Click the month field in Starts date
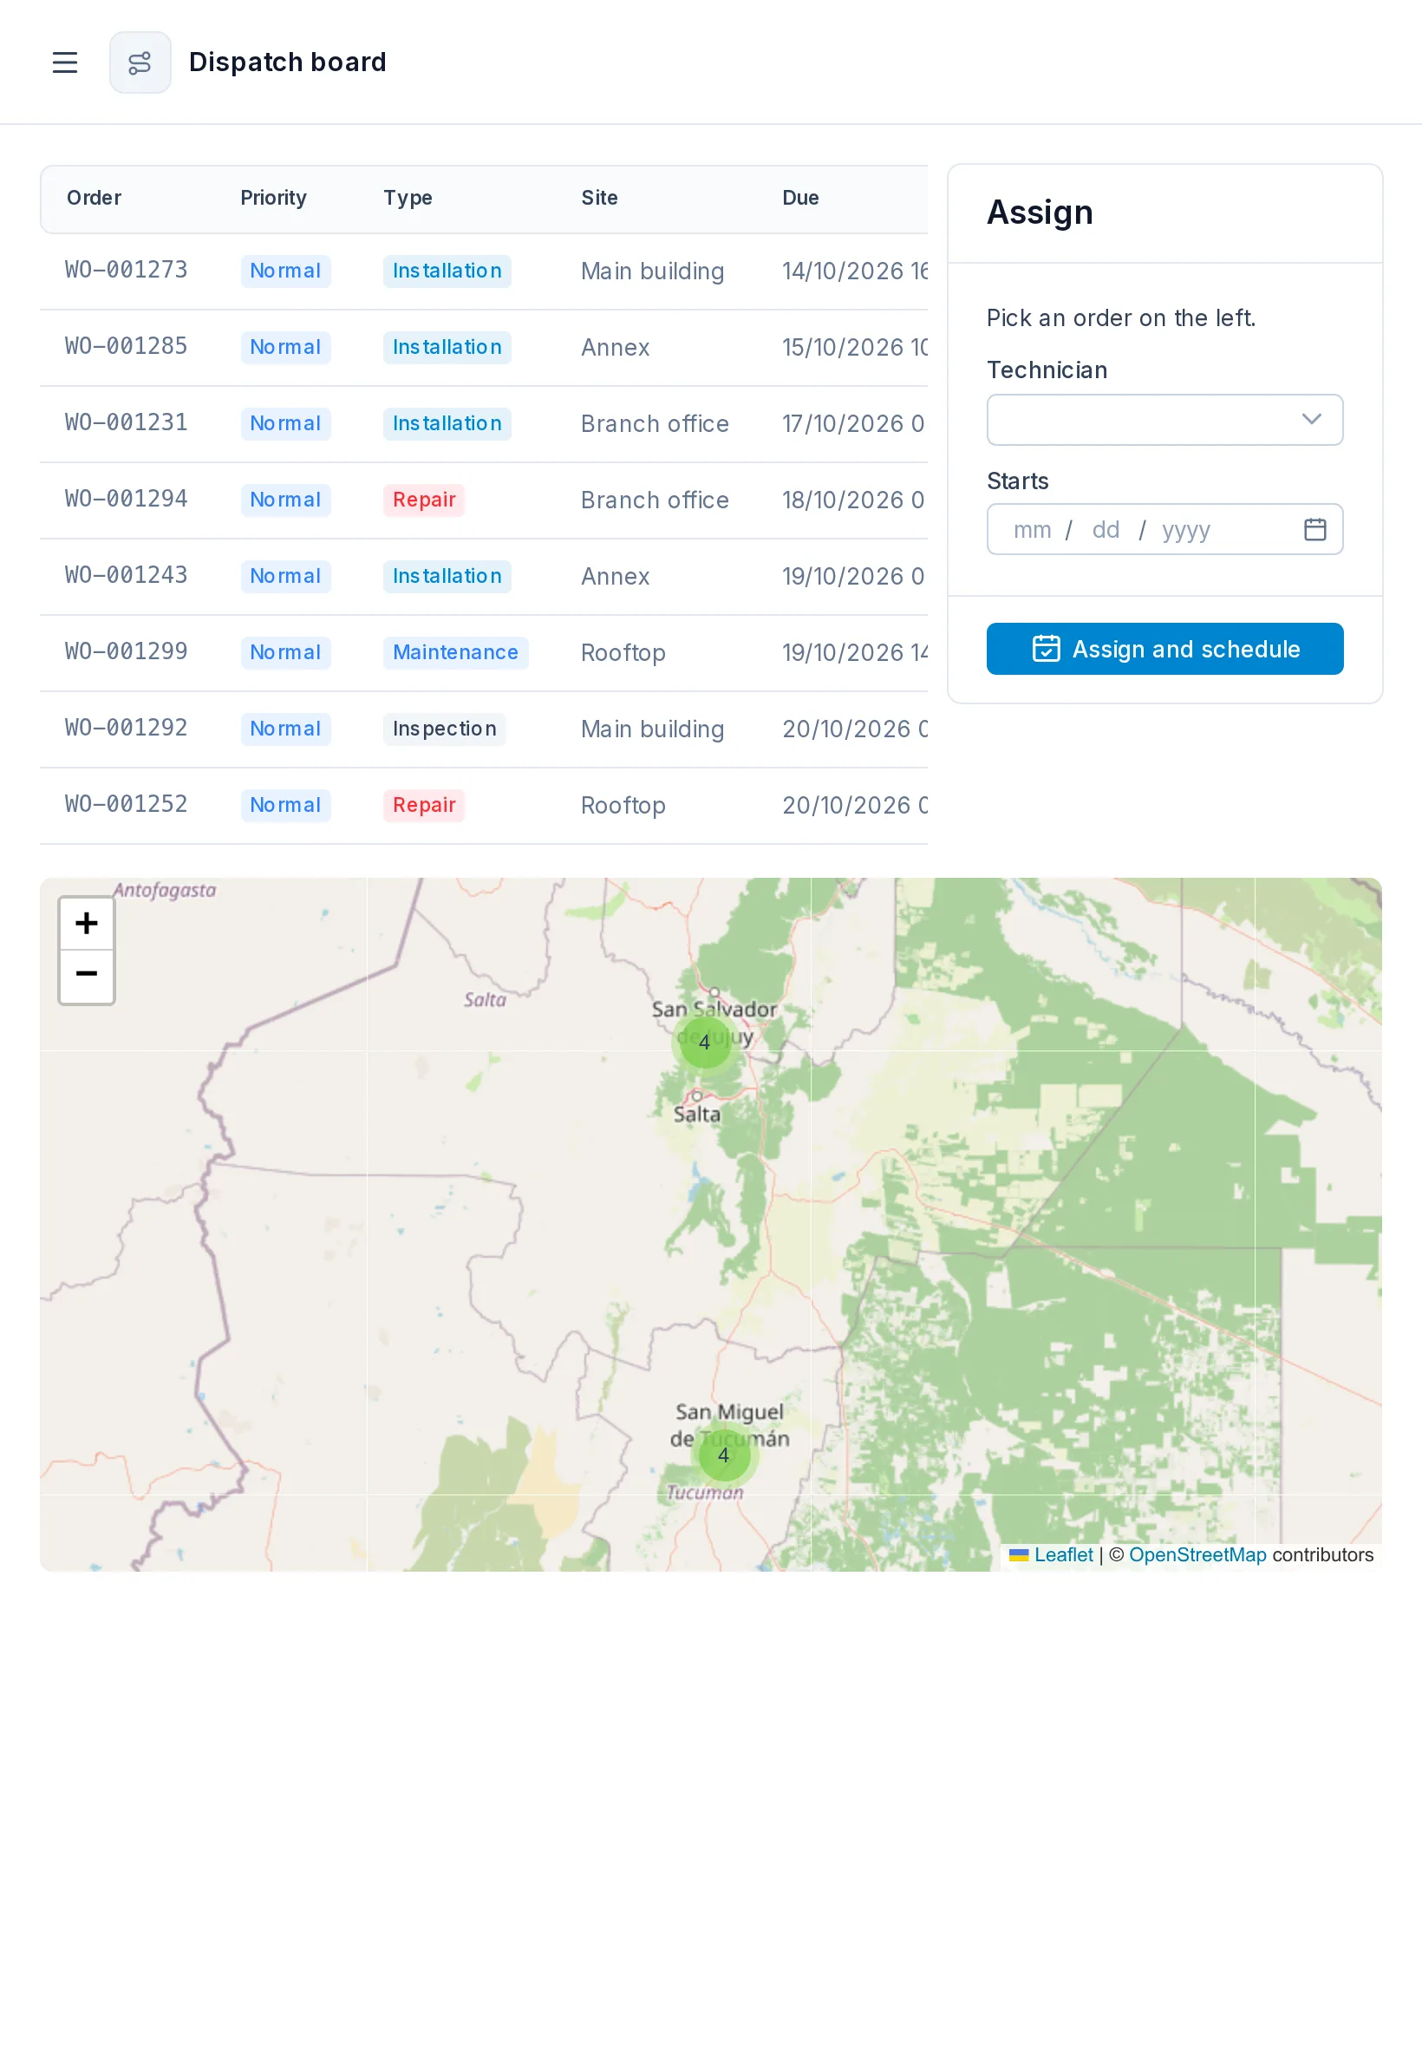This screenshot has height=2047, width=1422. (x=1032, y=529)
